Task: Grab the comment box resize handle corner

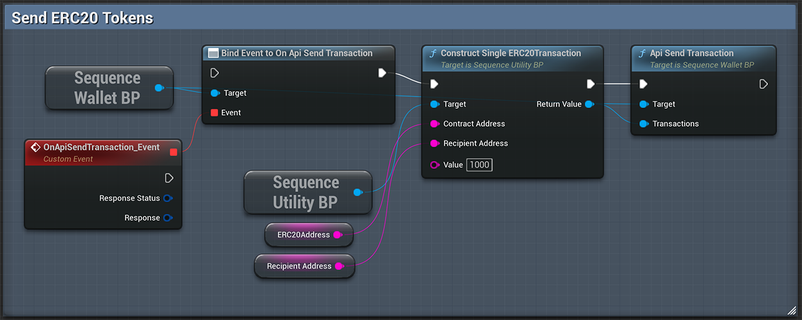Action: click(x=792, y=310)
